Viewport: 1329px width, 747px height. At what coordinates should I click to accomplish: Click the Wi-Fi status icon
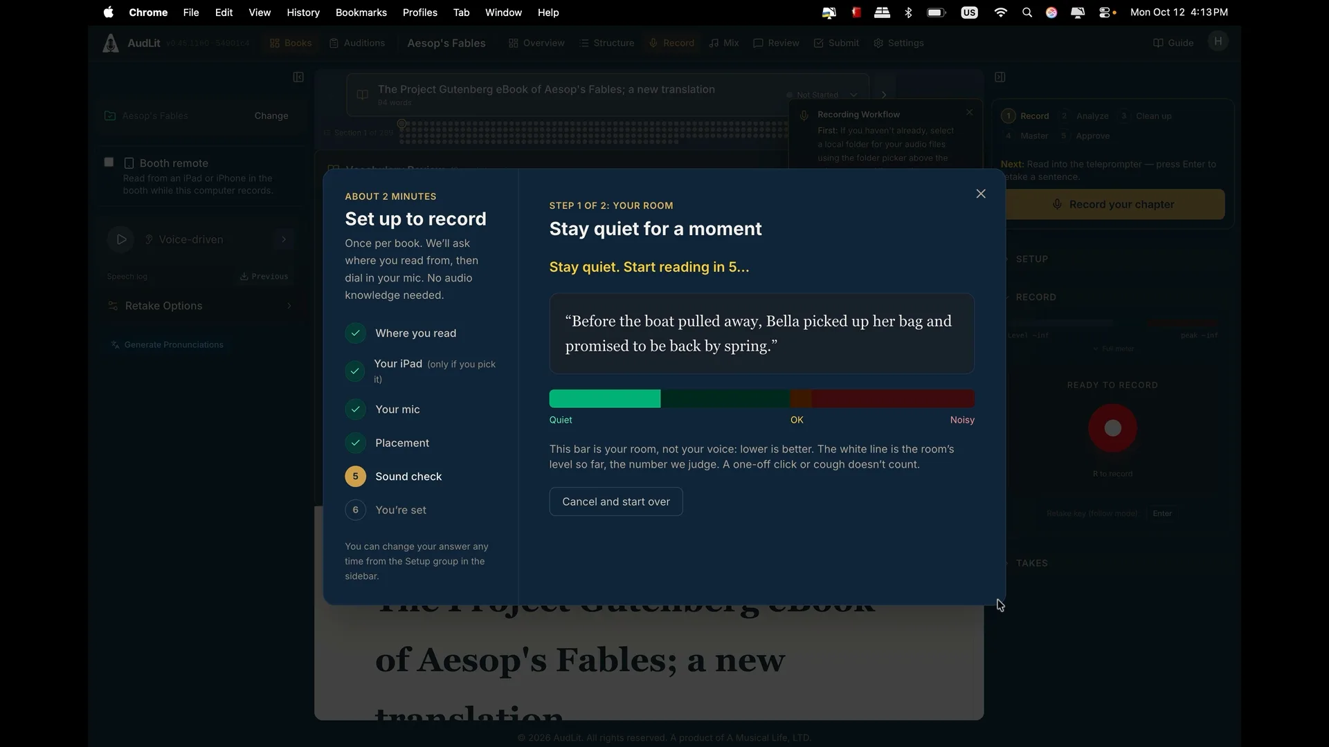pyautogui.click(x=1000, y=12)
